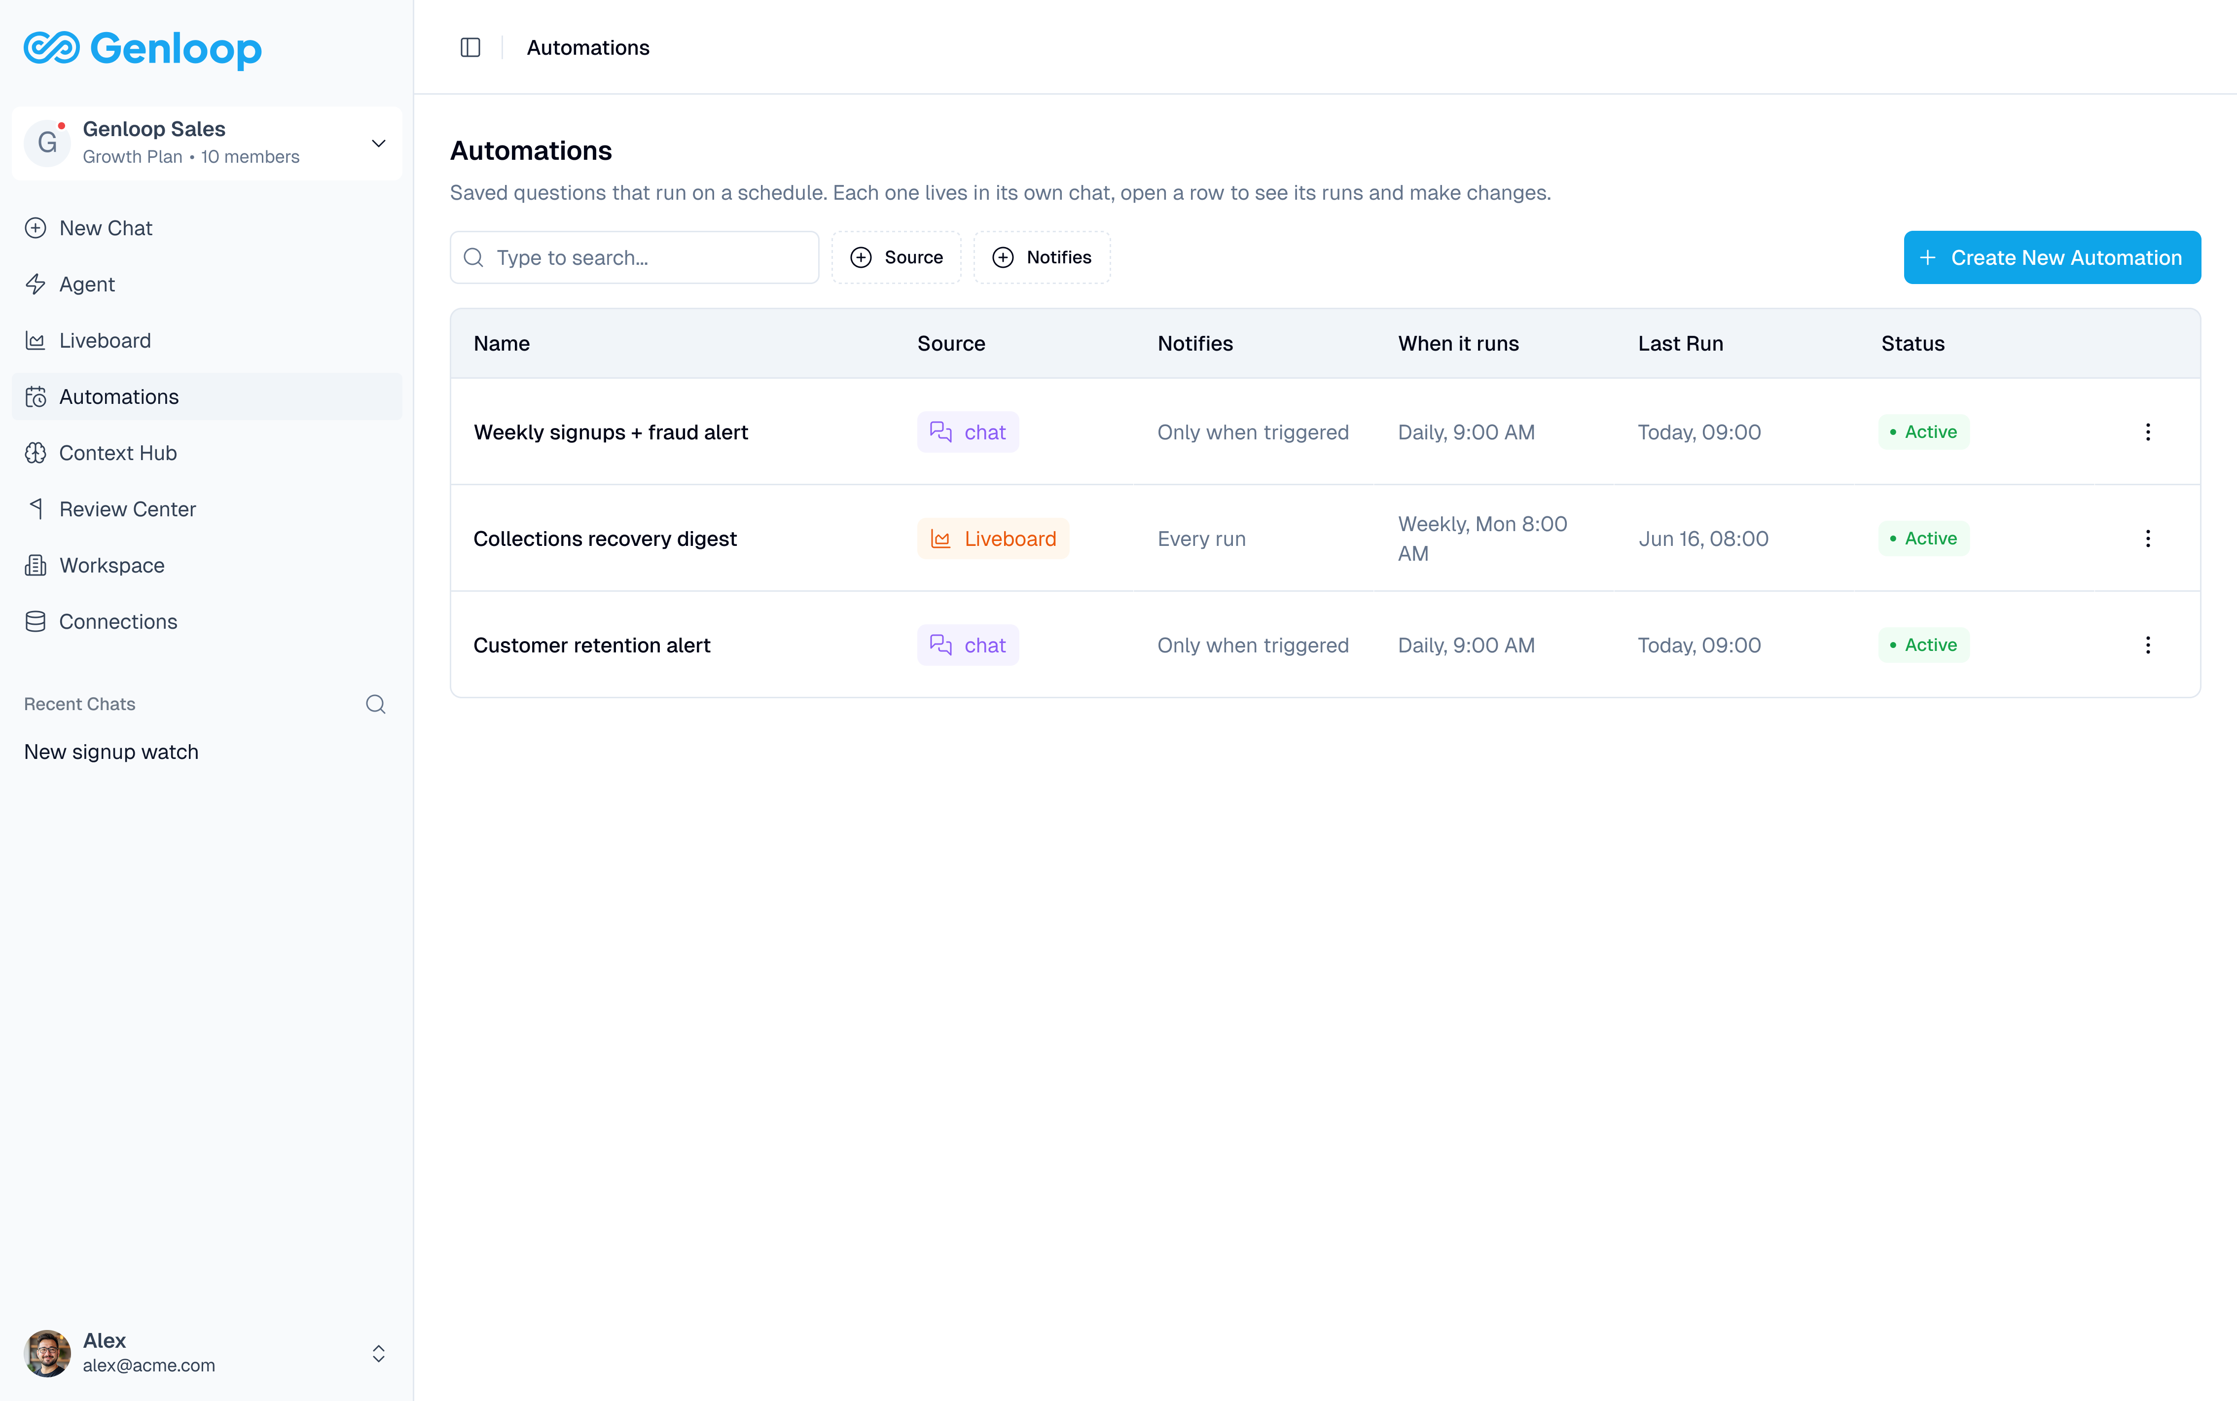This screenshot has height=1401, width=2237.
Task: Click the Automations breadcrumb title
Action: point(587,47)
